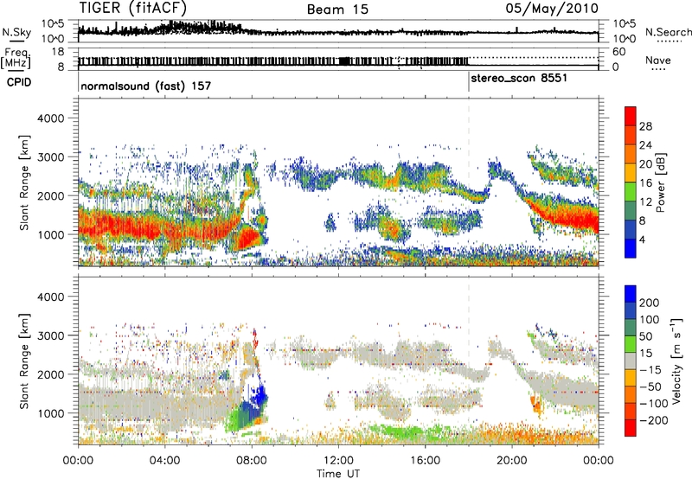692x479 pixels.
Task: Click the '12:00' time tick label
Action: coord(338,461)
